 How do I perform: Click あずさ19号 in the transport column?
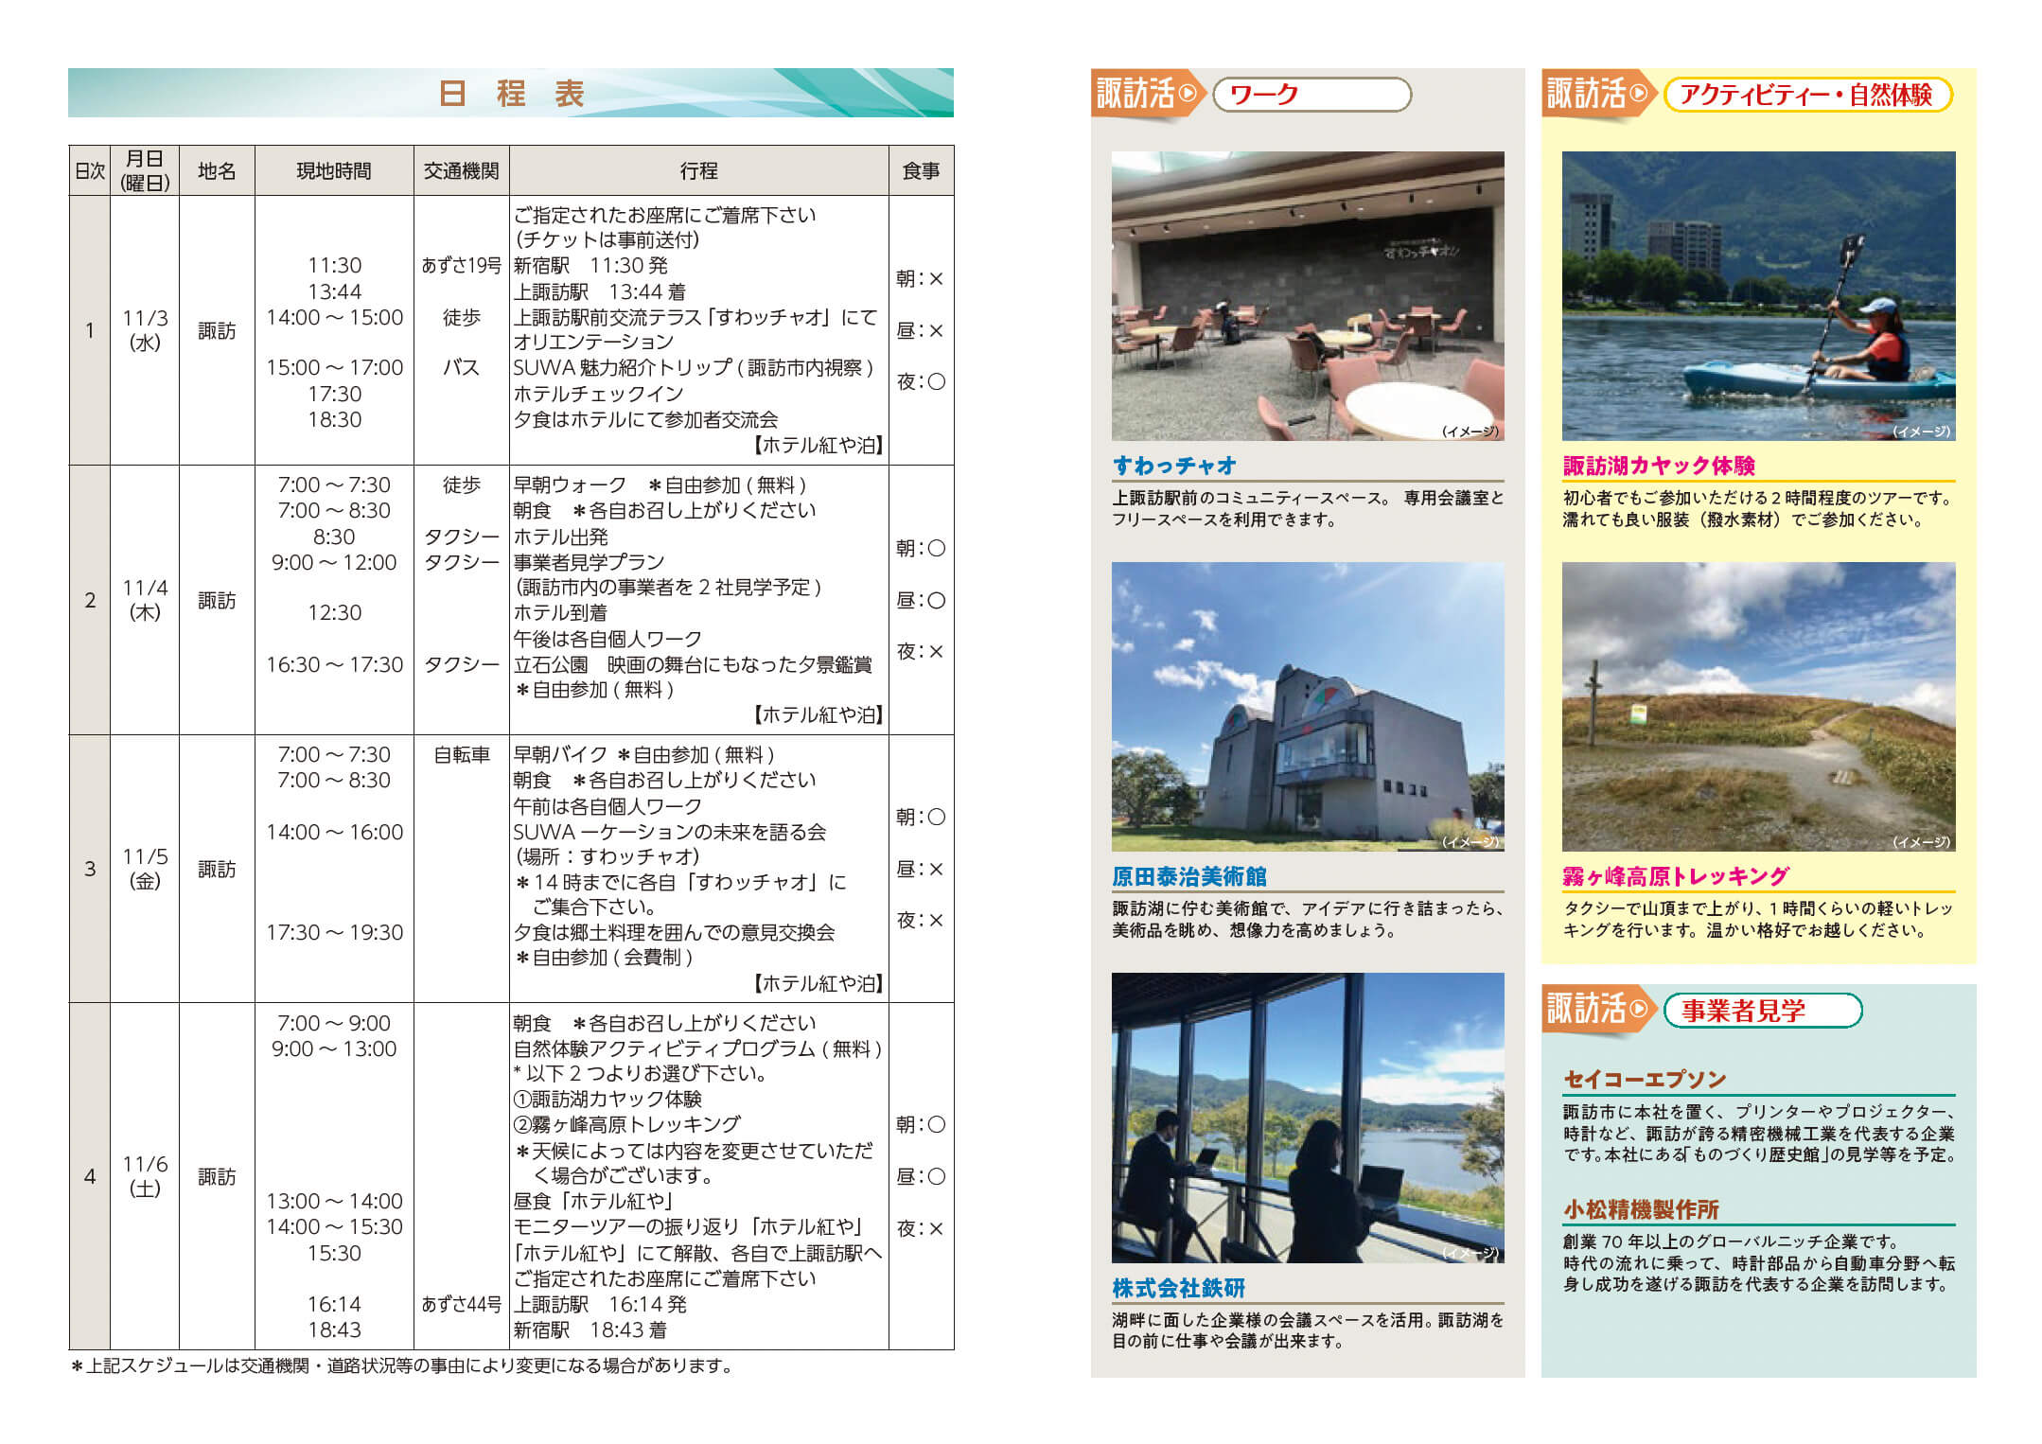[461, 266]
